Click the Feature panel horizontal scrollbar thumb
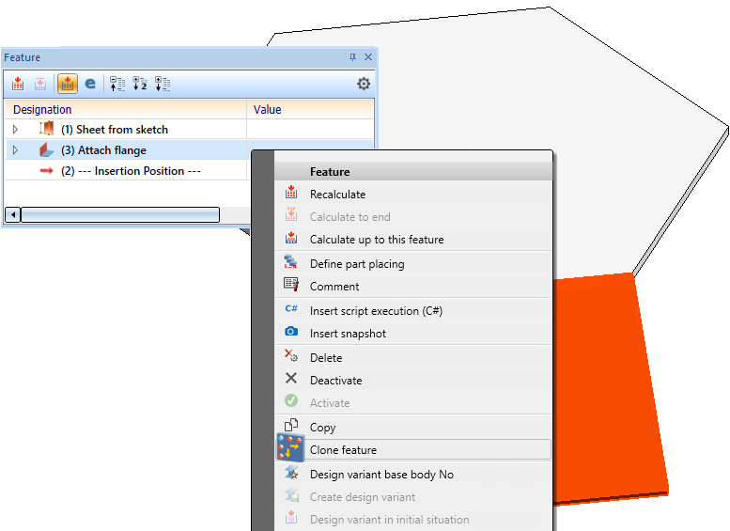This screenshot has height=531, width=730. click(x=120, y=214)
